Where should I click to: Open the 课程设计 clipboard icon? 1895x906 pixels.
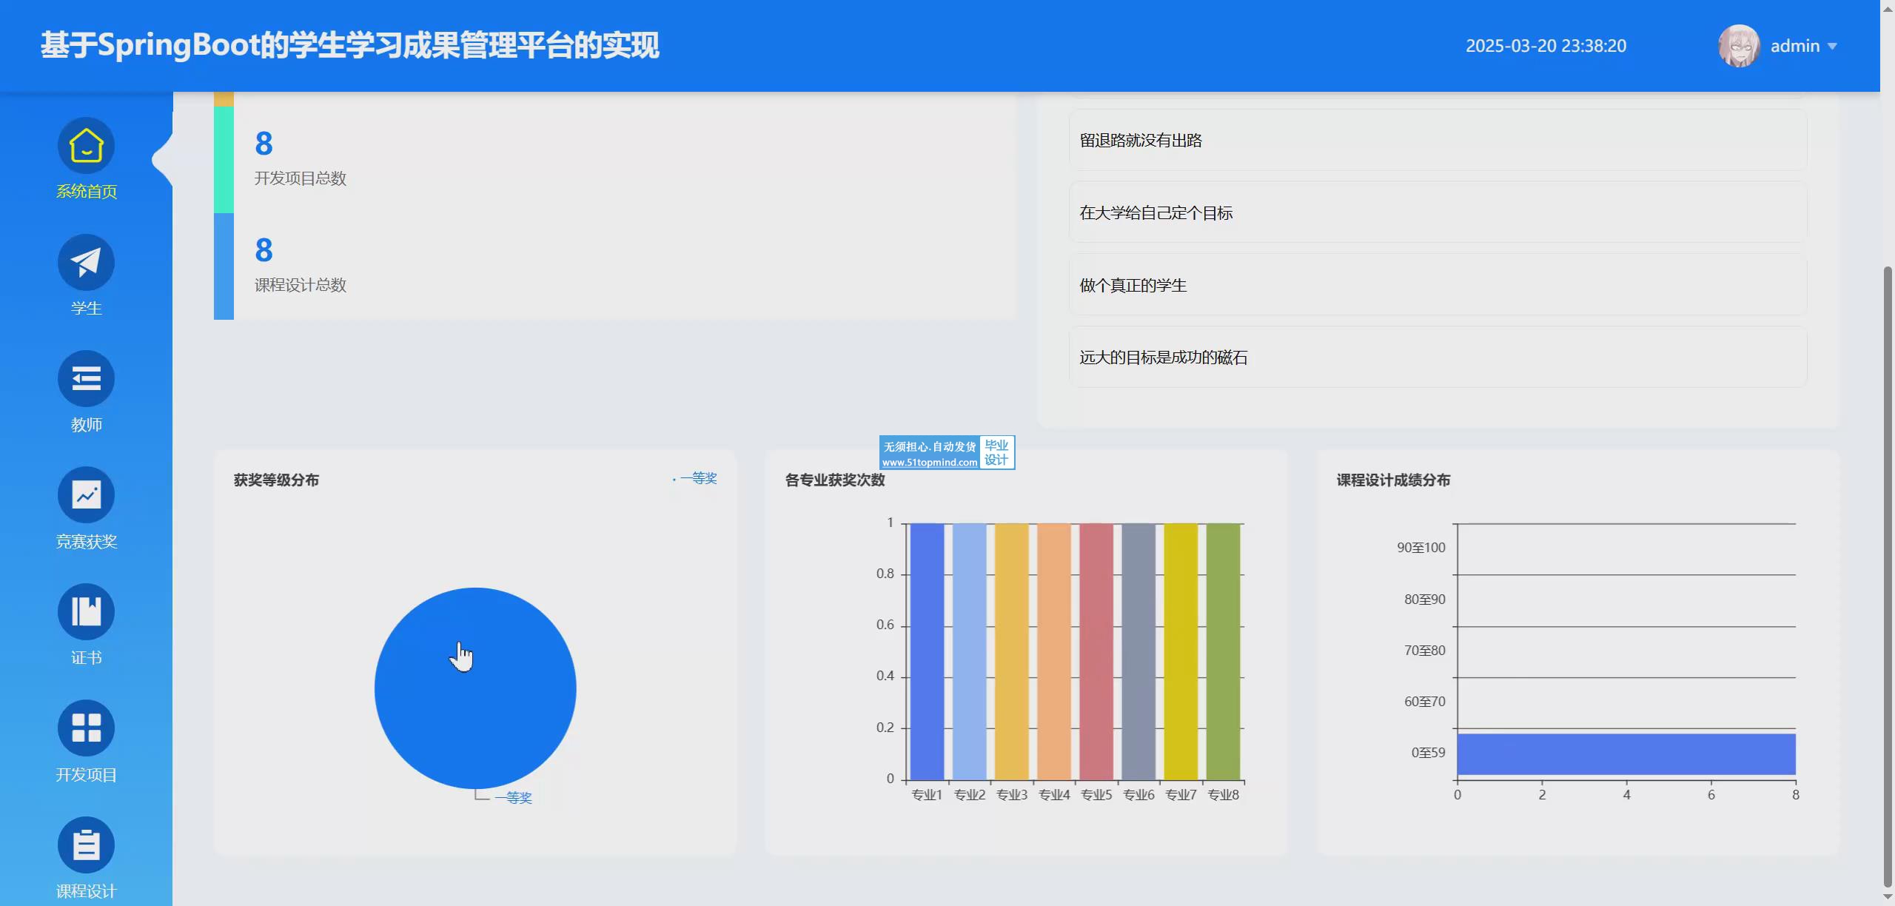(x=86, y=845)
